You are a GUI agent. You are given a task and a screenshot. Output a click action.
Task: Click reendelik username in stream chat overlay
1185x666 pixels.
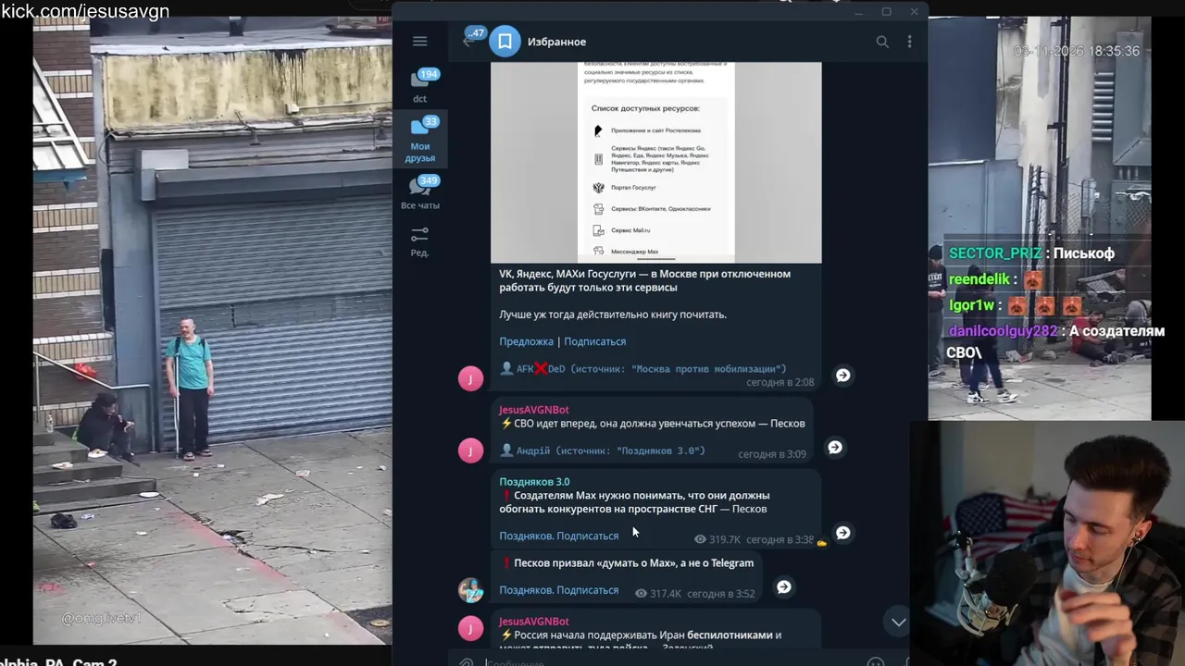(979, 279)
